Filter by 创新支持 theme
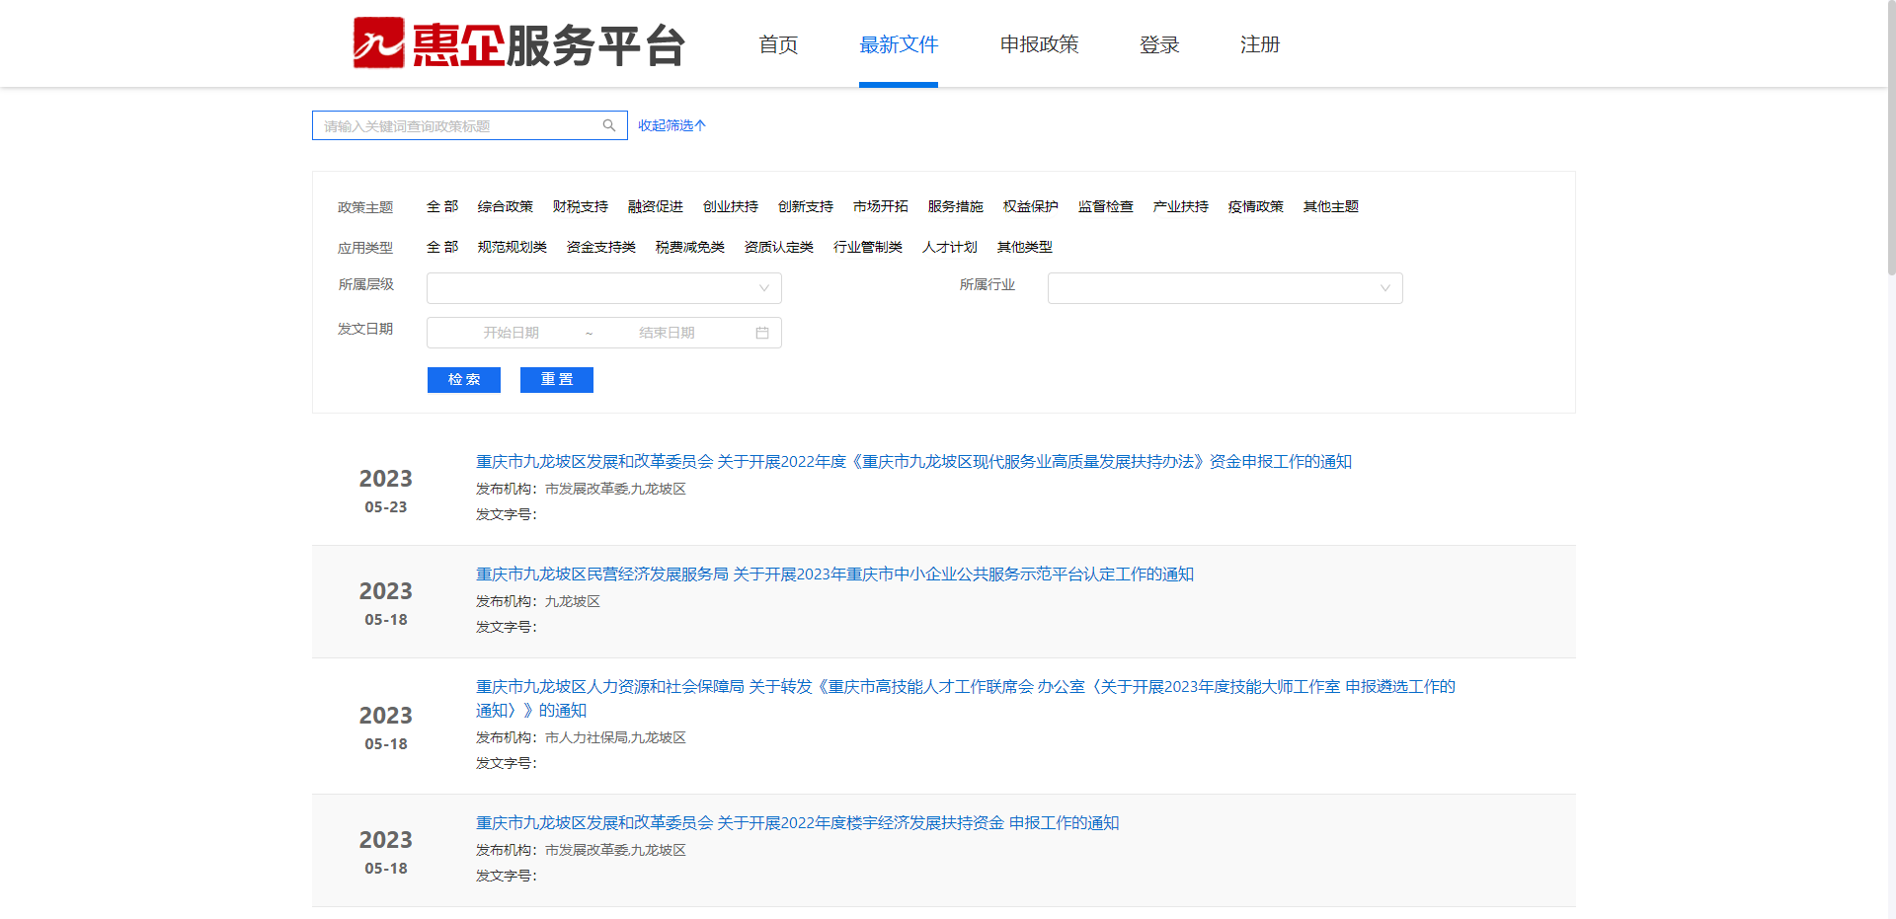 click(x=806, y=206)
